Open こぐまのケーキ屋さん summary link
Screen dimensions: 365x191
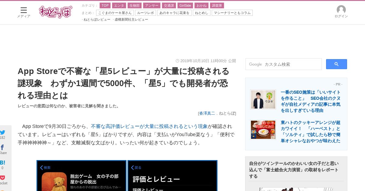point(115,13)
